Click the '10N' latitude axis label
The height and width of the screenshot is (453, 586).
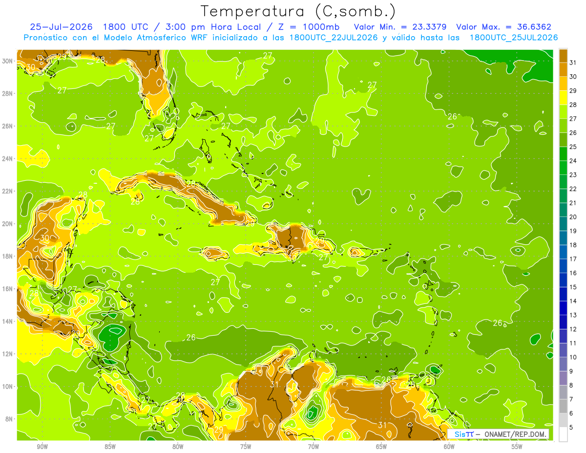[8, 387]
